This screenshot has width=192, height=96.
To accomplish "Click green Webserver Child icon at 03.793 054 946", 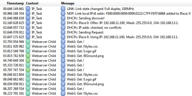I will point(28,42).
